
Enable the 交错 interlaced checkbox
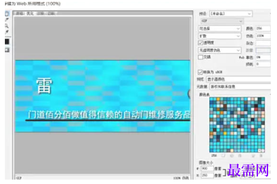(200, 57)
